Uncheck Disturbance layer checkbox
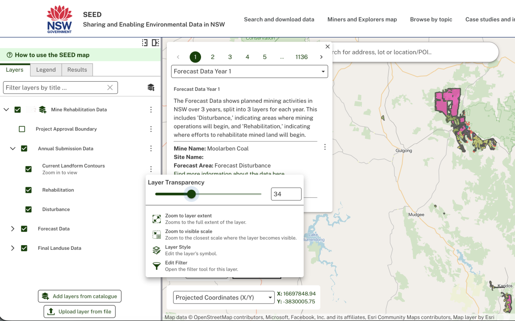The width and height of the screenshot is (515, 321). (x=29, y=210)
